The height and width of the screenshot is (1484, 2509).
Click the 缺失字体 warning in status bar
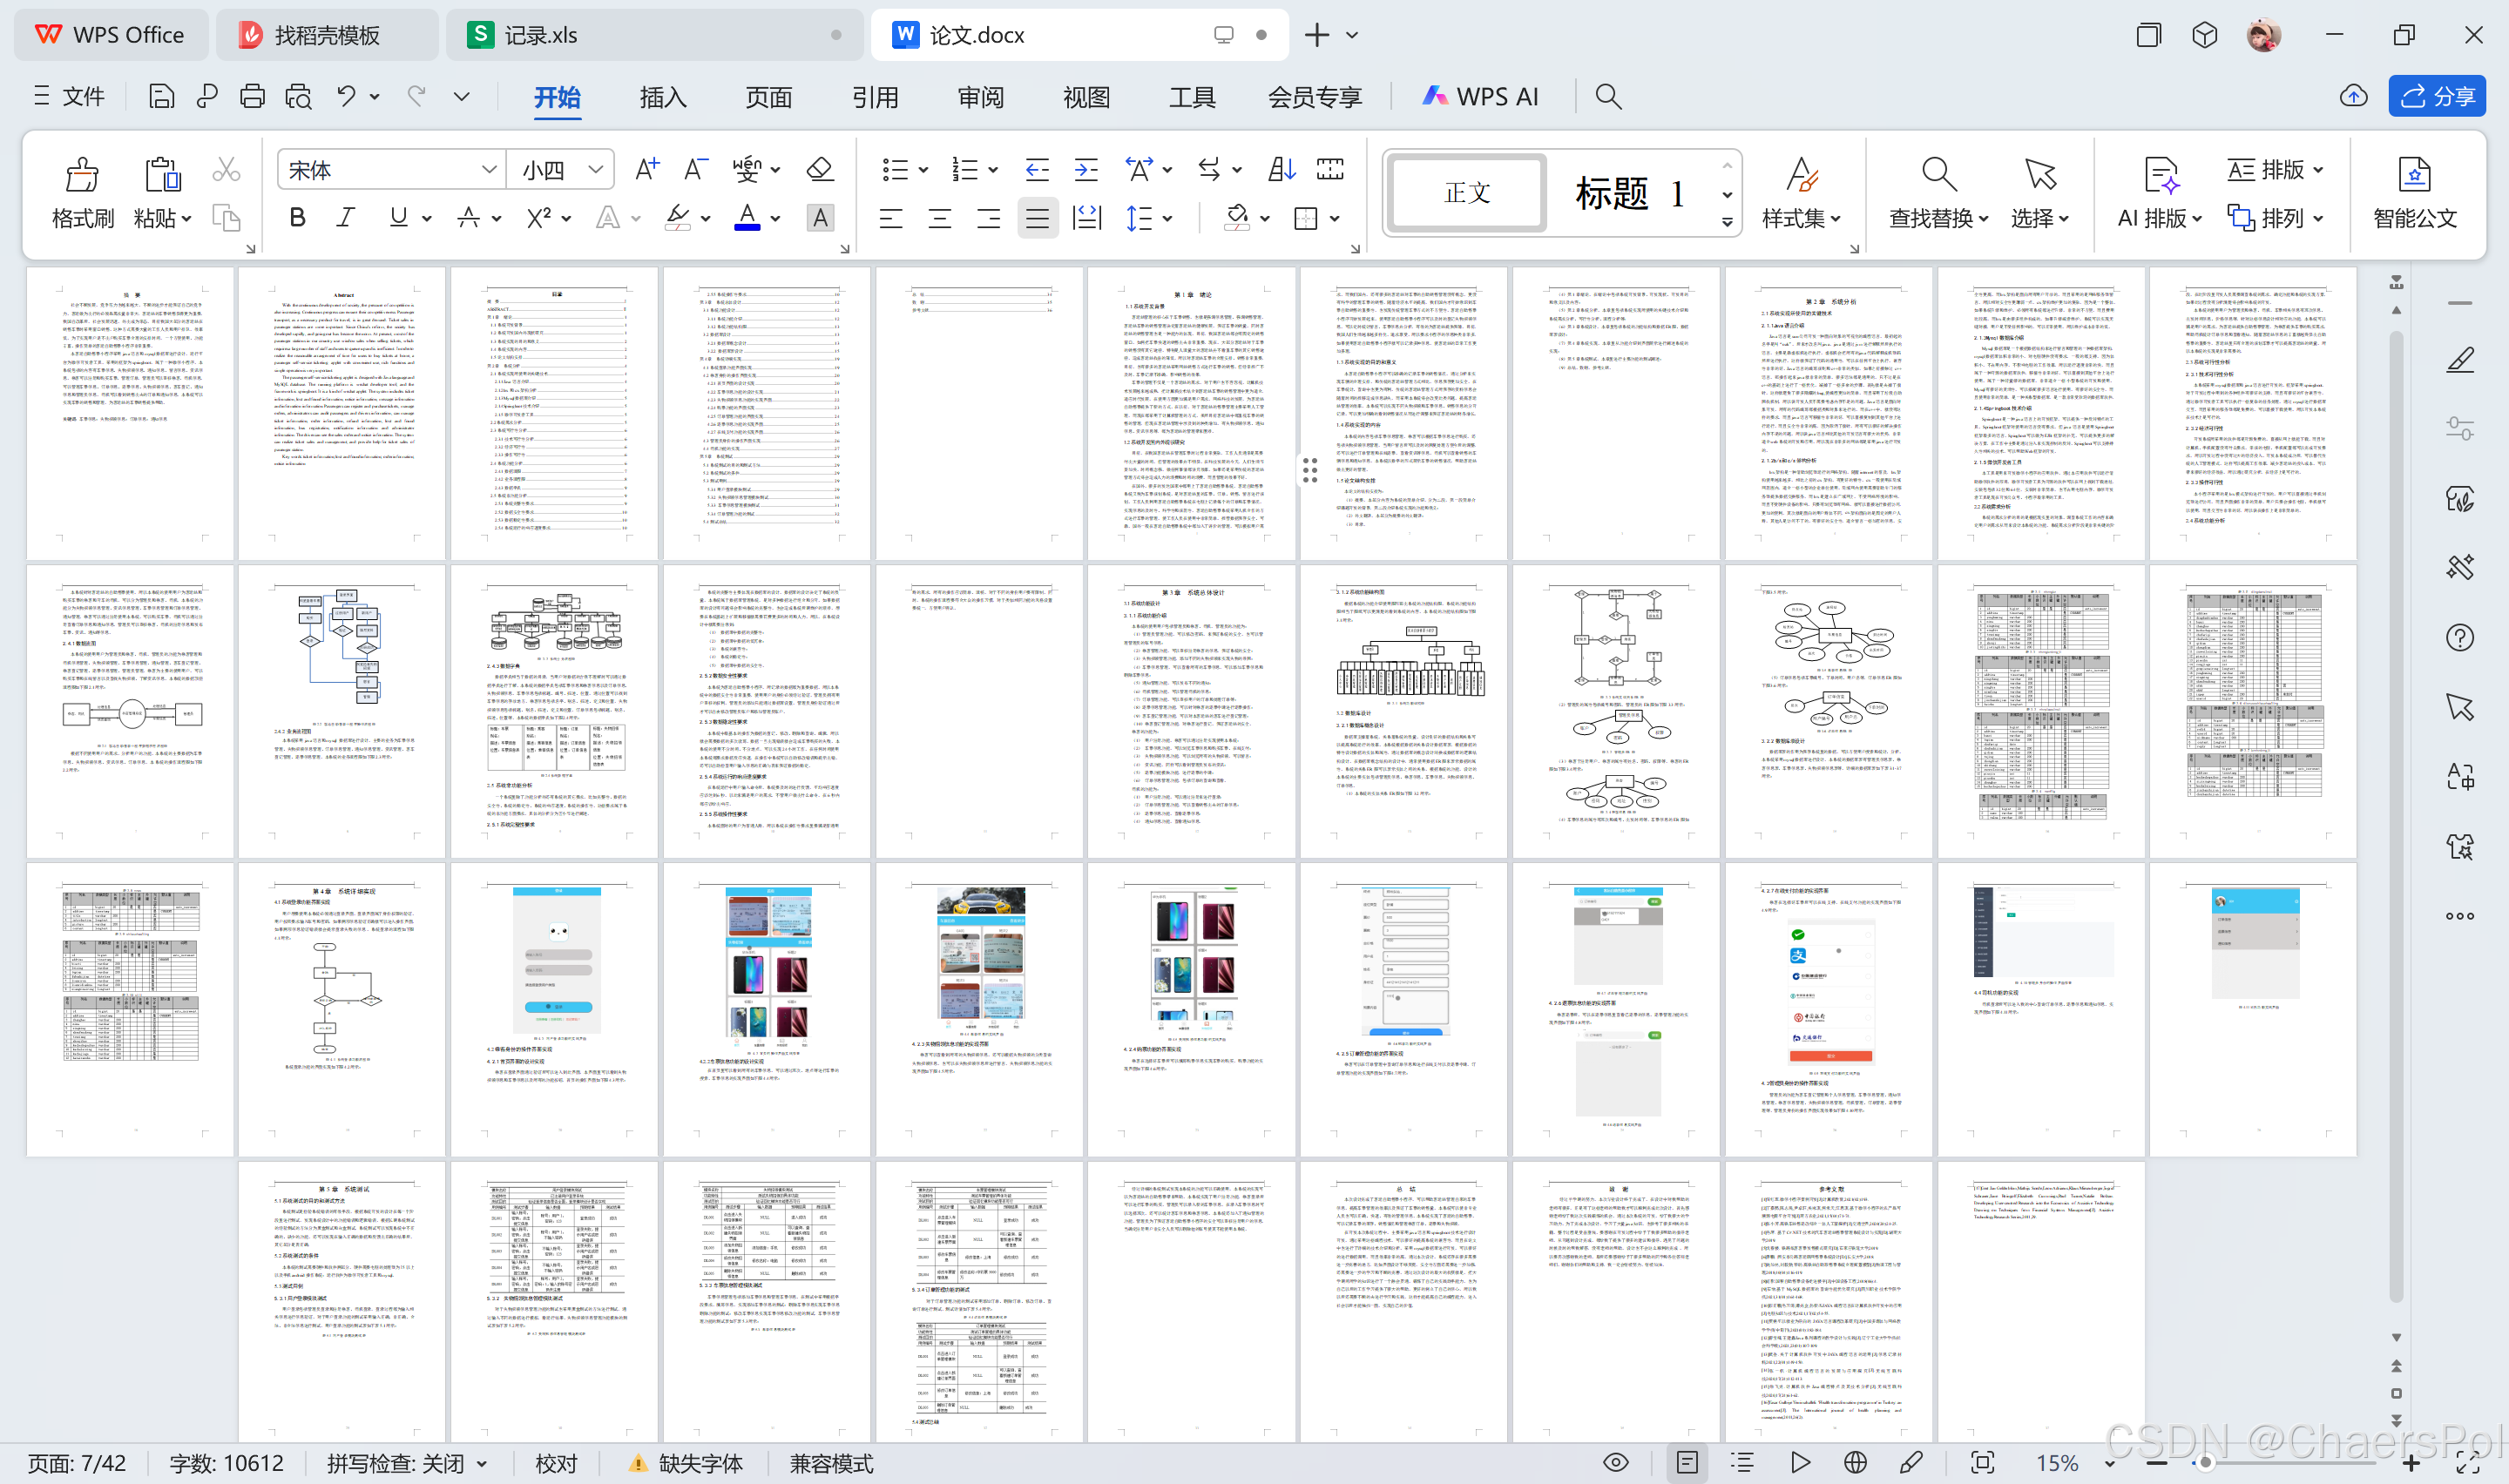pyautogui.click(x=686, y=1463)
